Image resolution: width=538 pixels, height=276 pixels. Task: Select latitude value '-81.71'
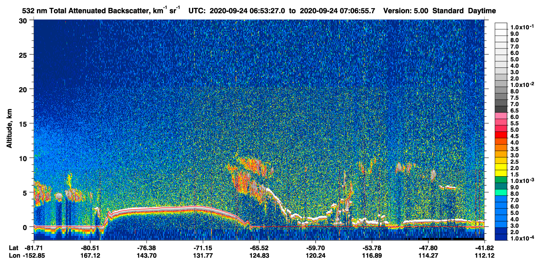pyautogui.click(x=34, y=247)
